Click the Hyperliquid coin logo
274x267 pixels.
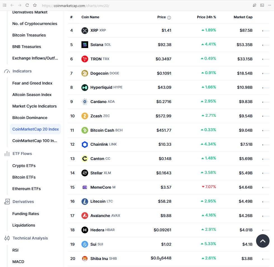(x=85, y=88)
